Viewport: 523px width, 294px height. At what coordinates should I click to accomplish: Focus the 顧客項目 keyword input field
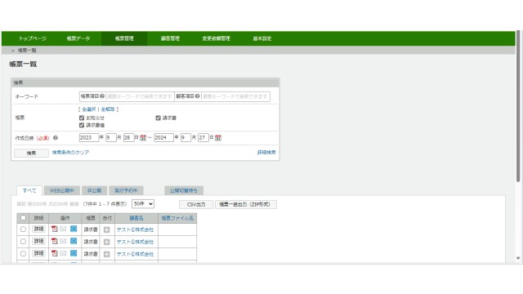pos(235,96)
